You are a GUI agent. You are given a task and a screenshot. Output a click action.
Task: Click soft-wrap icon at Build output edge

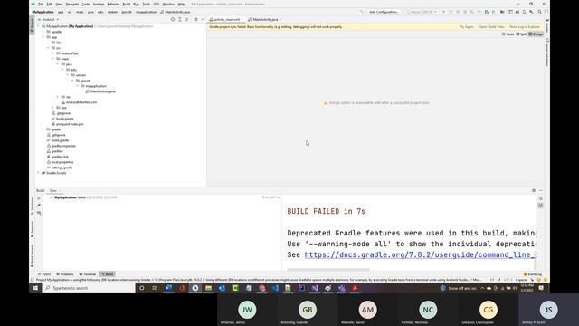point(541,198)
